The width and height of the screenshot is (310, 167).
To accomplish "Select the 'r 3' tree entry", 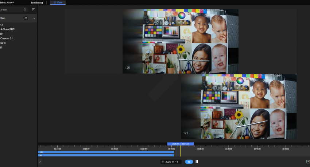I will (x=1, y=25).
